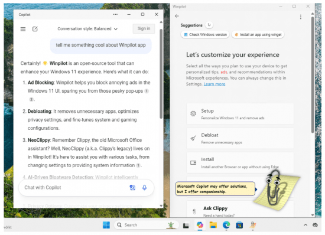The image size is (325, 235).
Task: Click the Sign in button
Action: (144, 28)
